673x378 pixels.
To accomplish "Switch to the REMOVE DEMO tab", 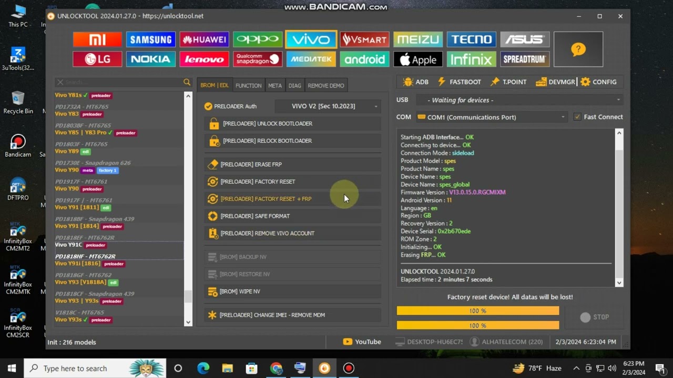I will pos(326,86).
